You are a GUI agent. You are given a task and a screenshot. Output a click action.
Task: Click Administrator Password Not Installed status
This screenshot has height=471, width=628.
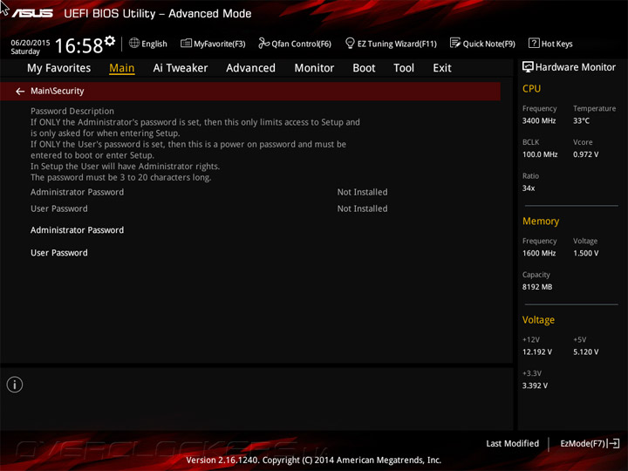pyautogui.click(x=362, y=192)
